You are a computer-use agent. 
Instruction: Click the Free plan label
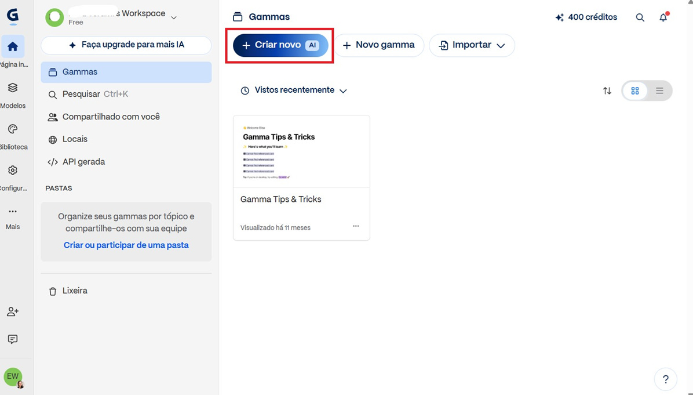tap(75, 23)
